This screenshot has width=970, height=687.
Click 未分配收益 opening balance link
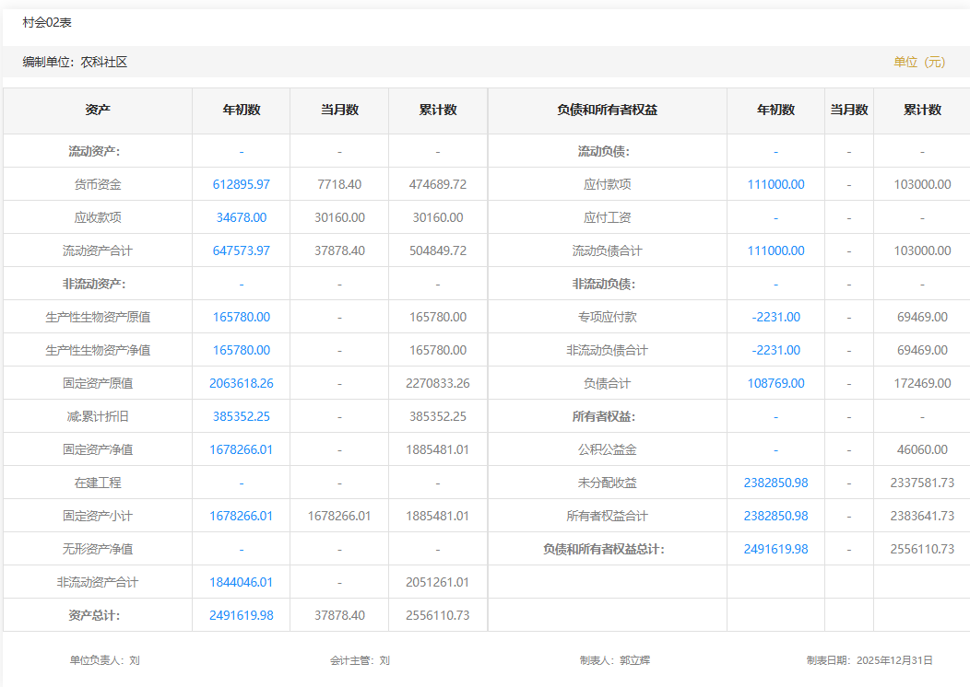pyautogui.click(x=775, y=483)
